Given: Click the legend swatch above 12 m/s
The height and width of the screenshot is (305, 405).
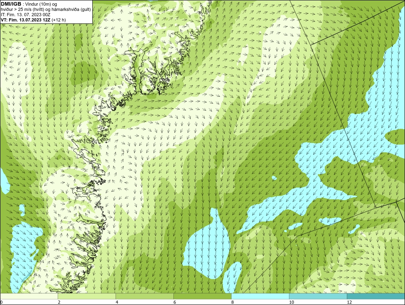Looking at the screenshot, I should (x=376, y=296).
